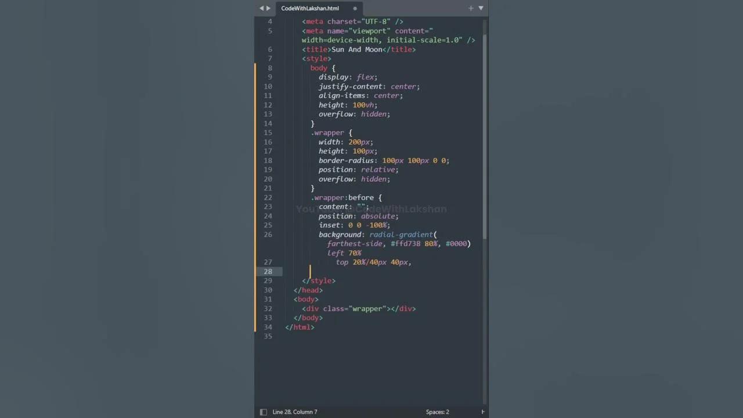The image size is (743, 418).
Task: Change indentation by clicking Spaces: 2
Action: (437, 412)
